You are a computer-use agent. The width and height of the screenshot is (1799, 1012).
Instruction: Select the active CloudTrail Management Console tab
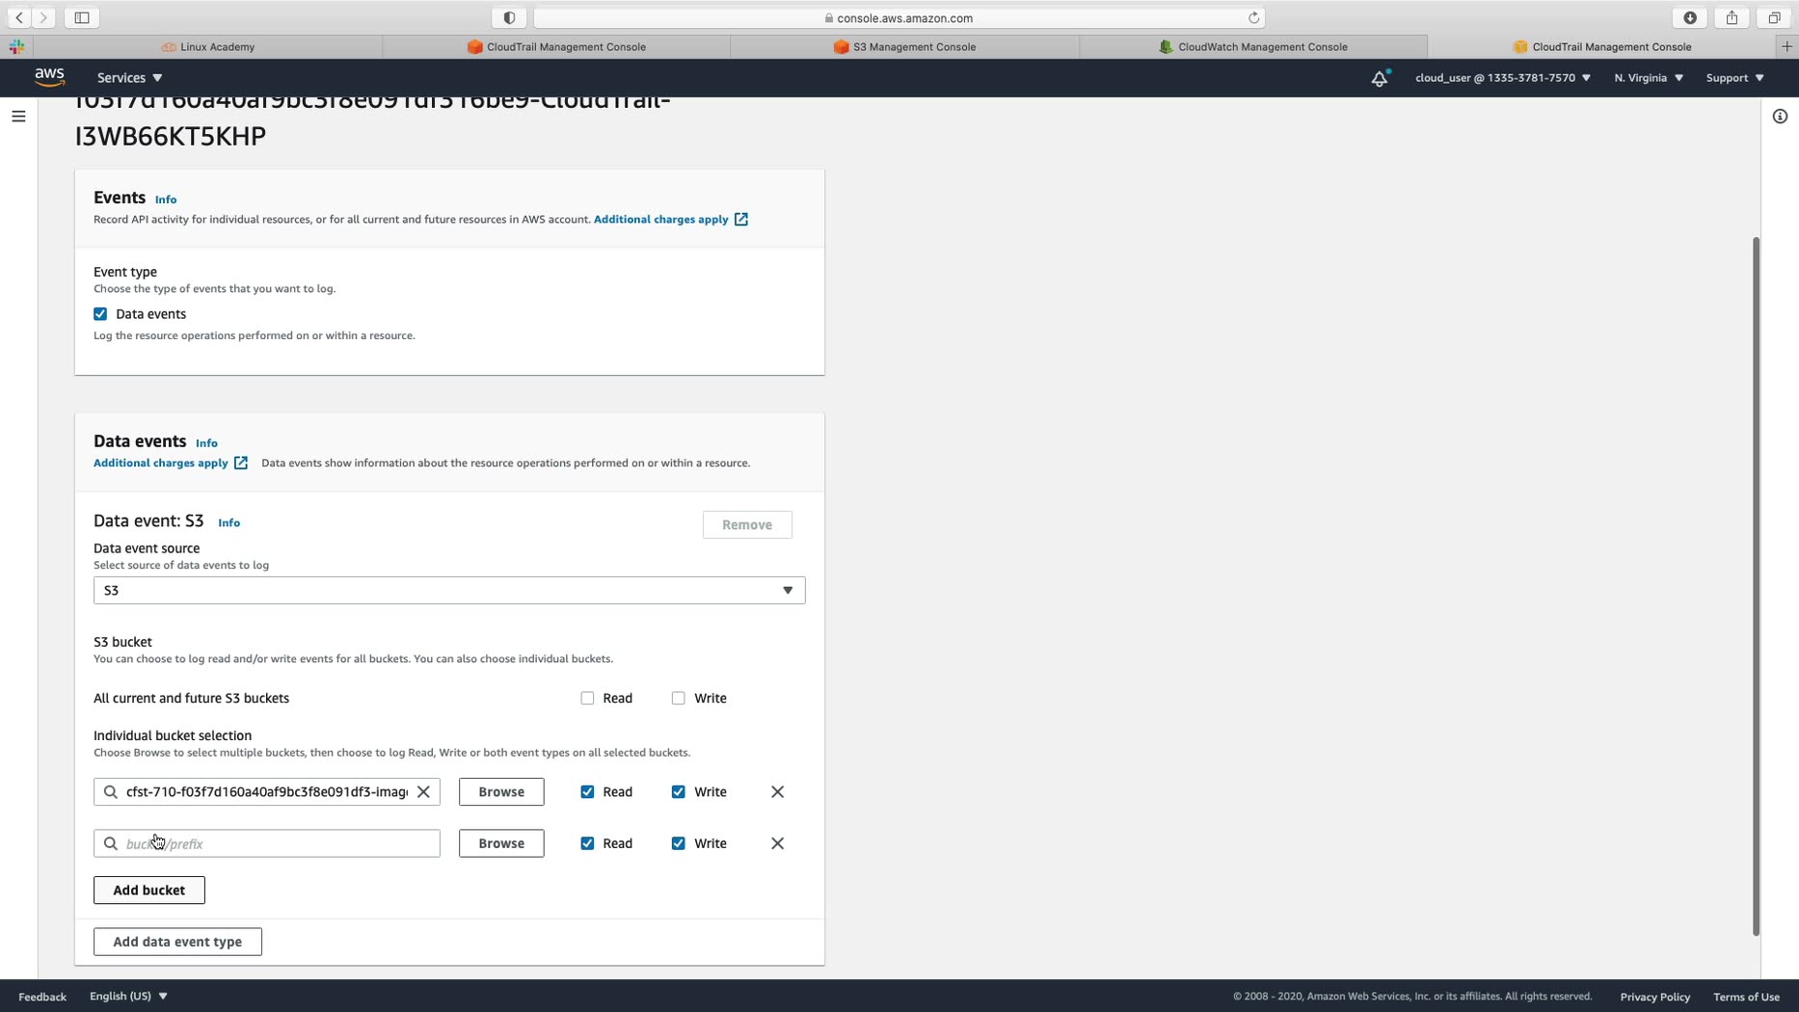click(x=1602, y=46)
